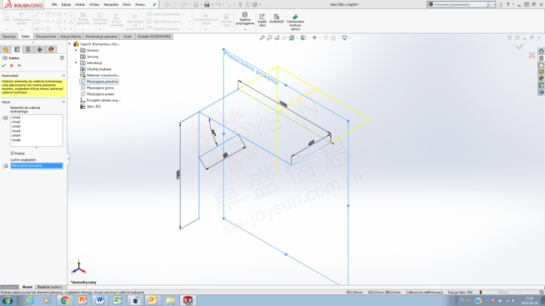Open the Lustro help question mark

[62, 58]
